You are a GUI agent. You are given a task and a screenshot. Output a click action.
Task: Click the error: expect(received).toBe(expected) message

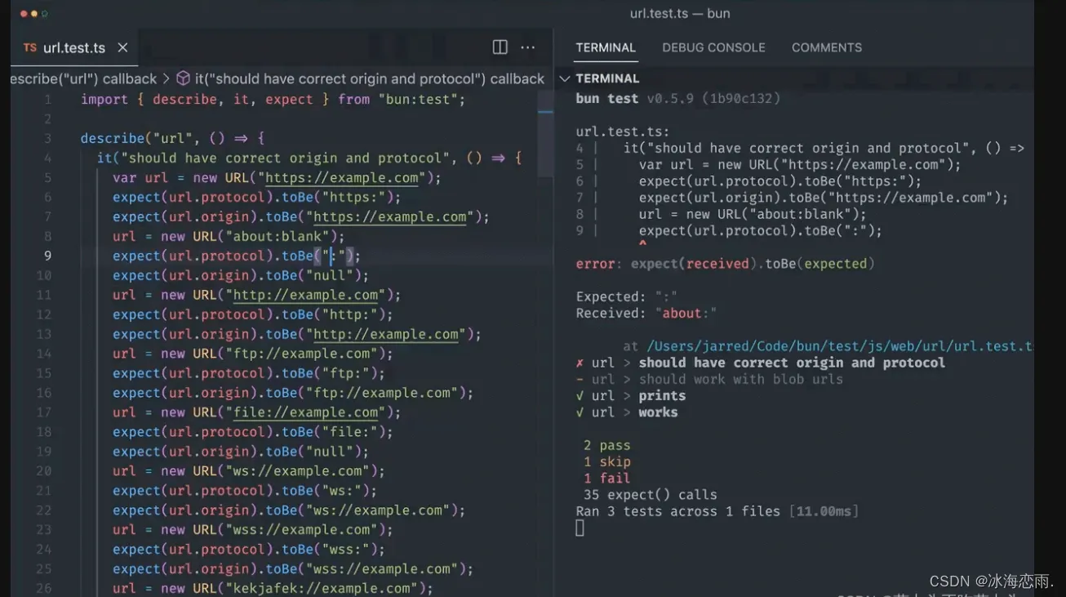click(725, 264)
